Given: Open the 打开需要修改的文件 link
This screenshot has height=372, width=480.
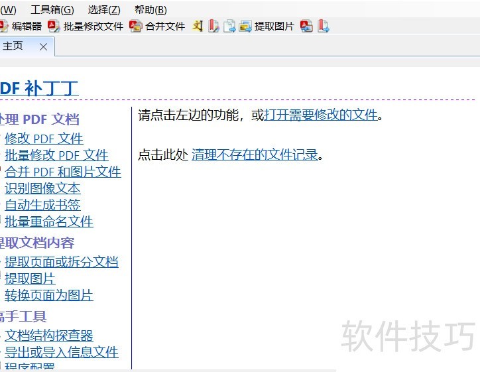Looking at the screenshot, I should tap(321, 115).
